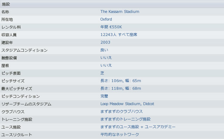Select 平均的なネットワーク value
Screen dimensions: 224x139
click(120, 134)
